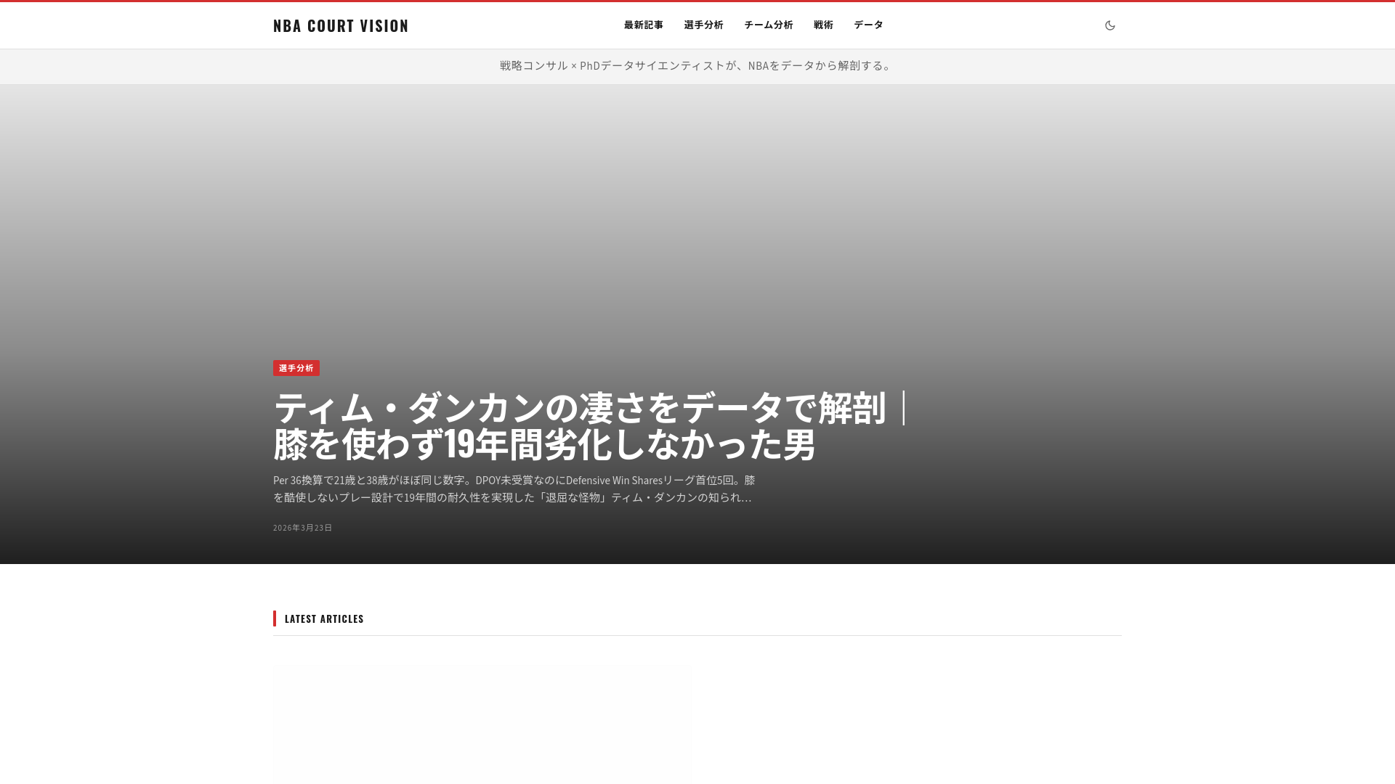Click the 2026年3月23日 publish date
Viewport: 1395px width, 784px height.
point(302,528)
